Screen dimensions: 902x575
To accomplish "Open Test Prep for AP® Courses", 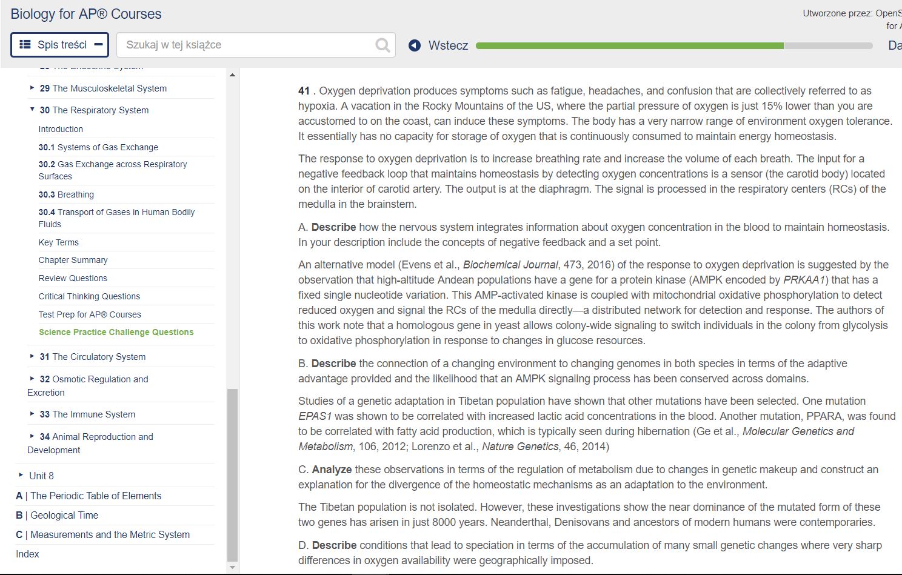I will (90, 314).
